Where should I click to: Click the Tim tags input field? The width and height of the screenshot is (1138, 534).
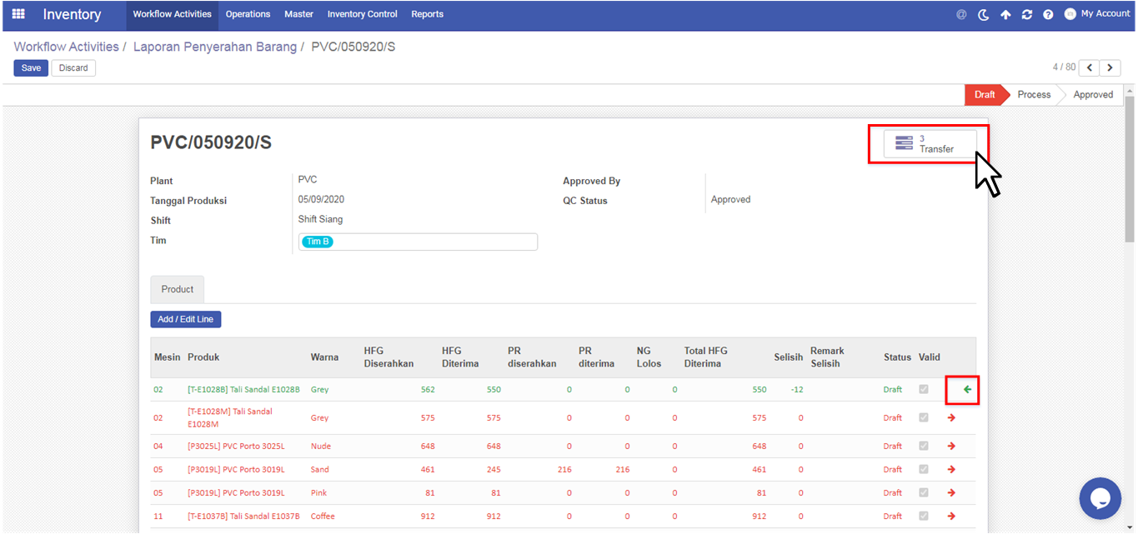434,242
